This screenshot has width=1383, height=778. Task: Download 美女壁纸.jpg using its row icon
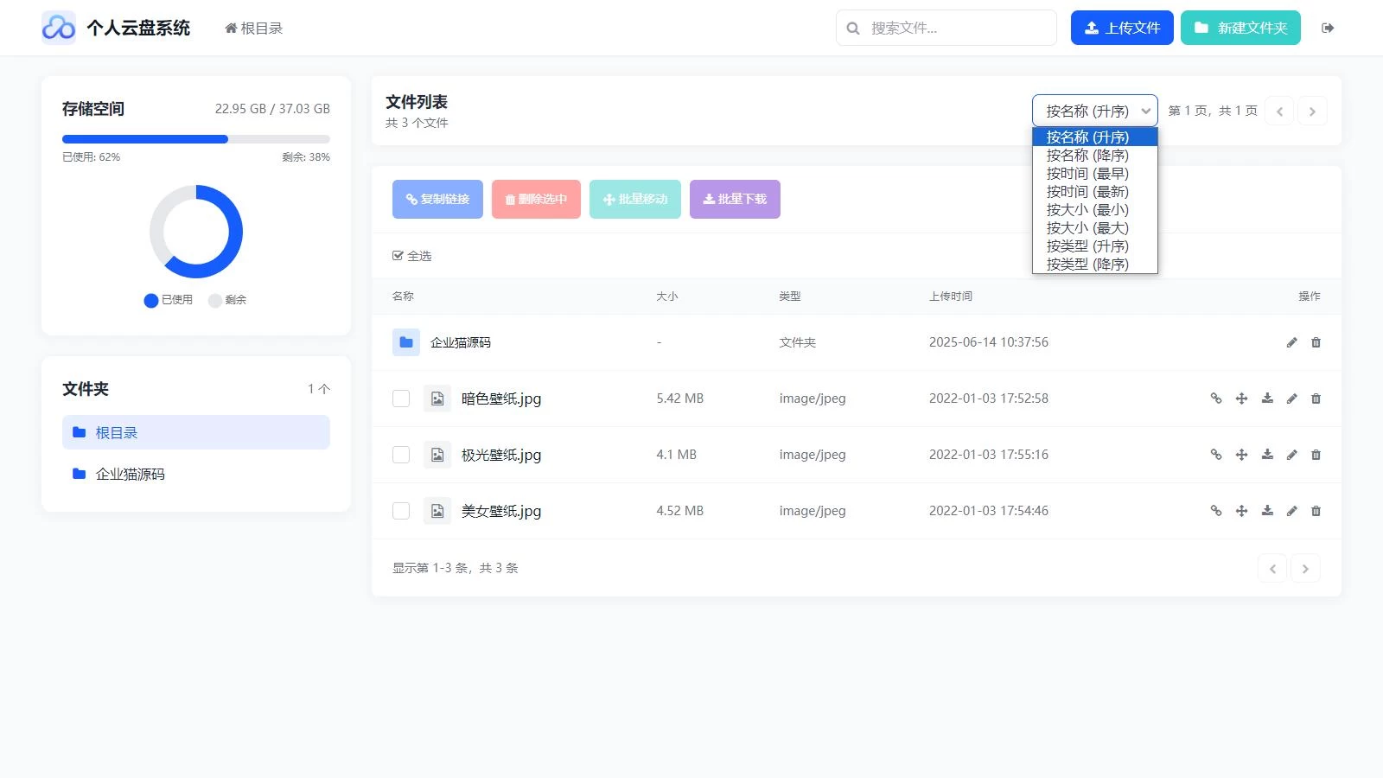[1267, 511]
